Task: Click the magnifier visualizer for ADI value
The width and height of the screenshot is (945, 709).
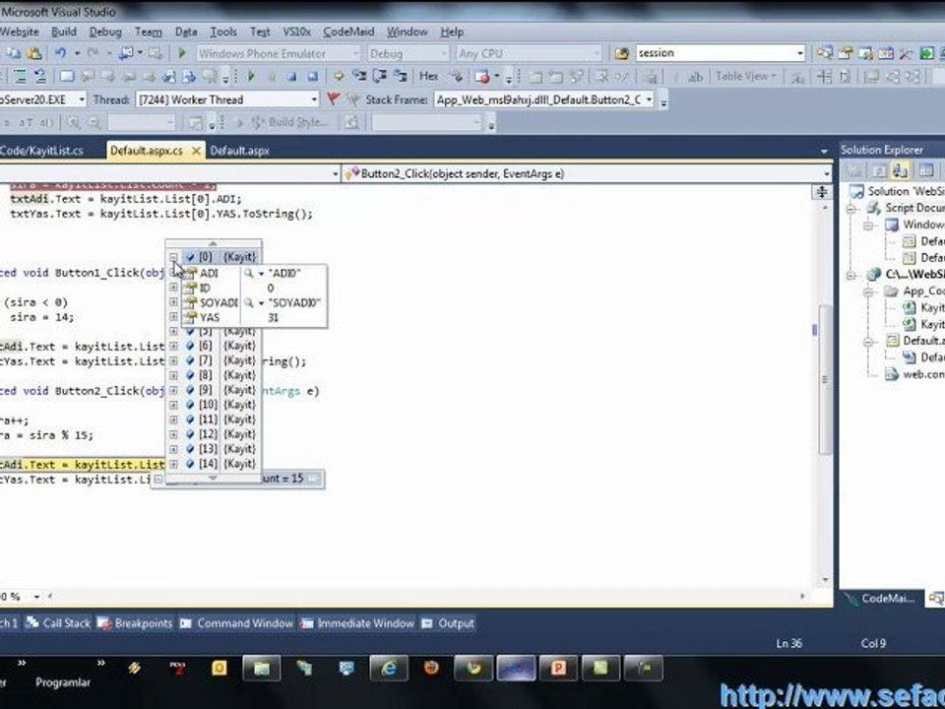Action: click(x=248, y=273)
